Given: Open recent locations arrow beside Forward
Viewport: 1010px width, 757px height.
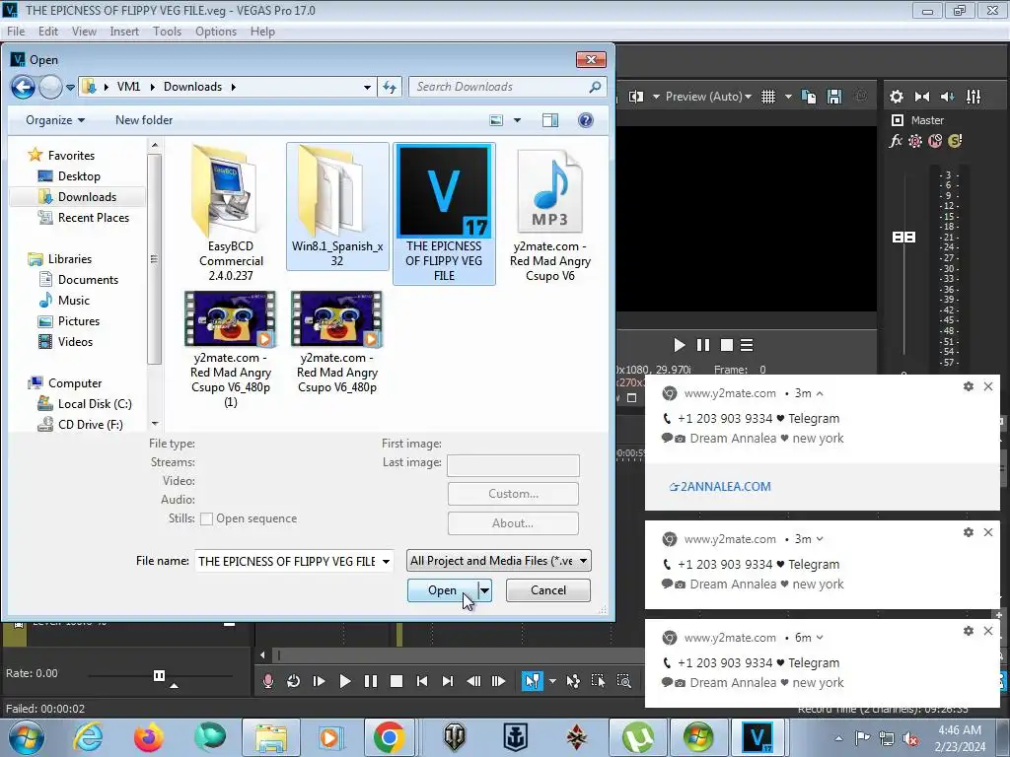Looking at the screenshot, I should 70,87.
